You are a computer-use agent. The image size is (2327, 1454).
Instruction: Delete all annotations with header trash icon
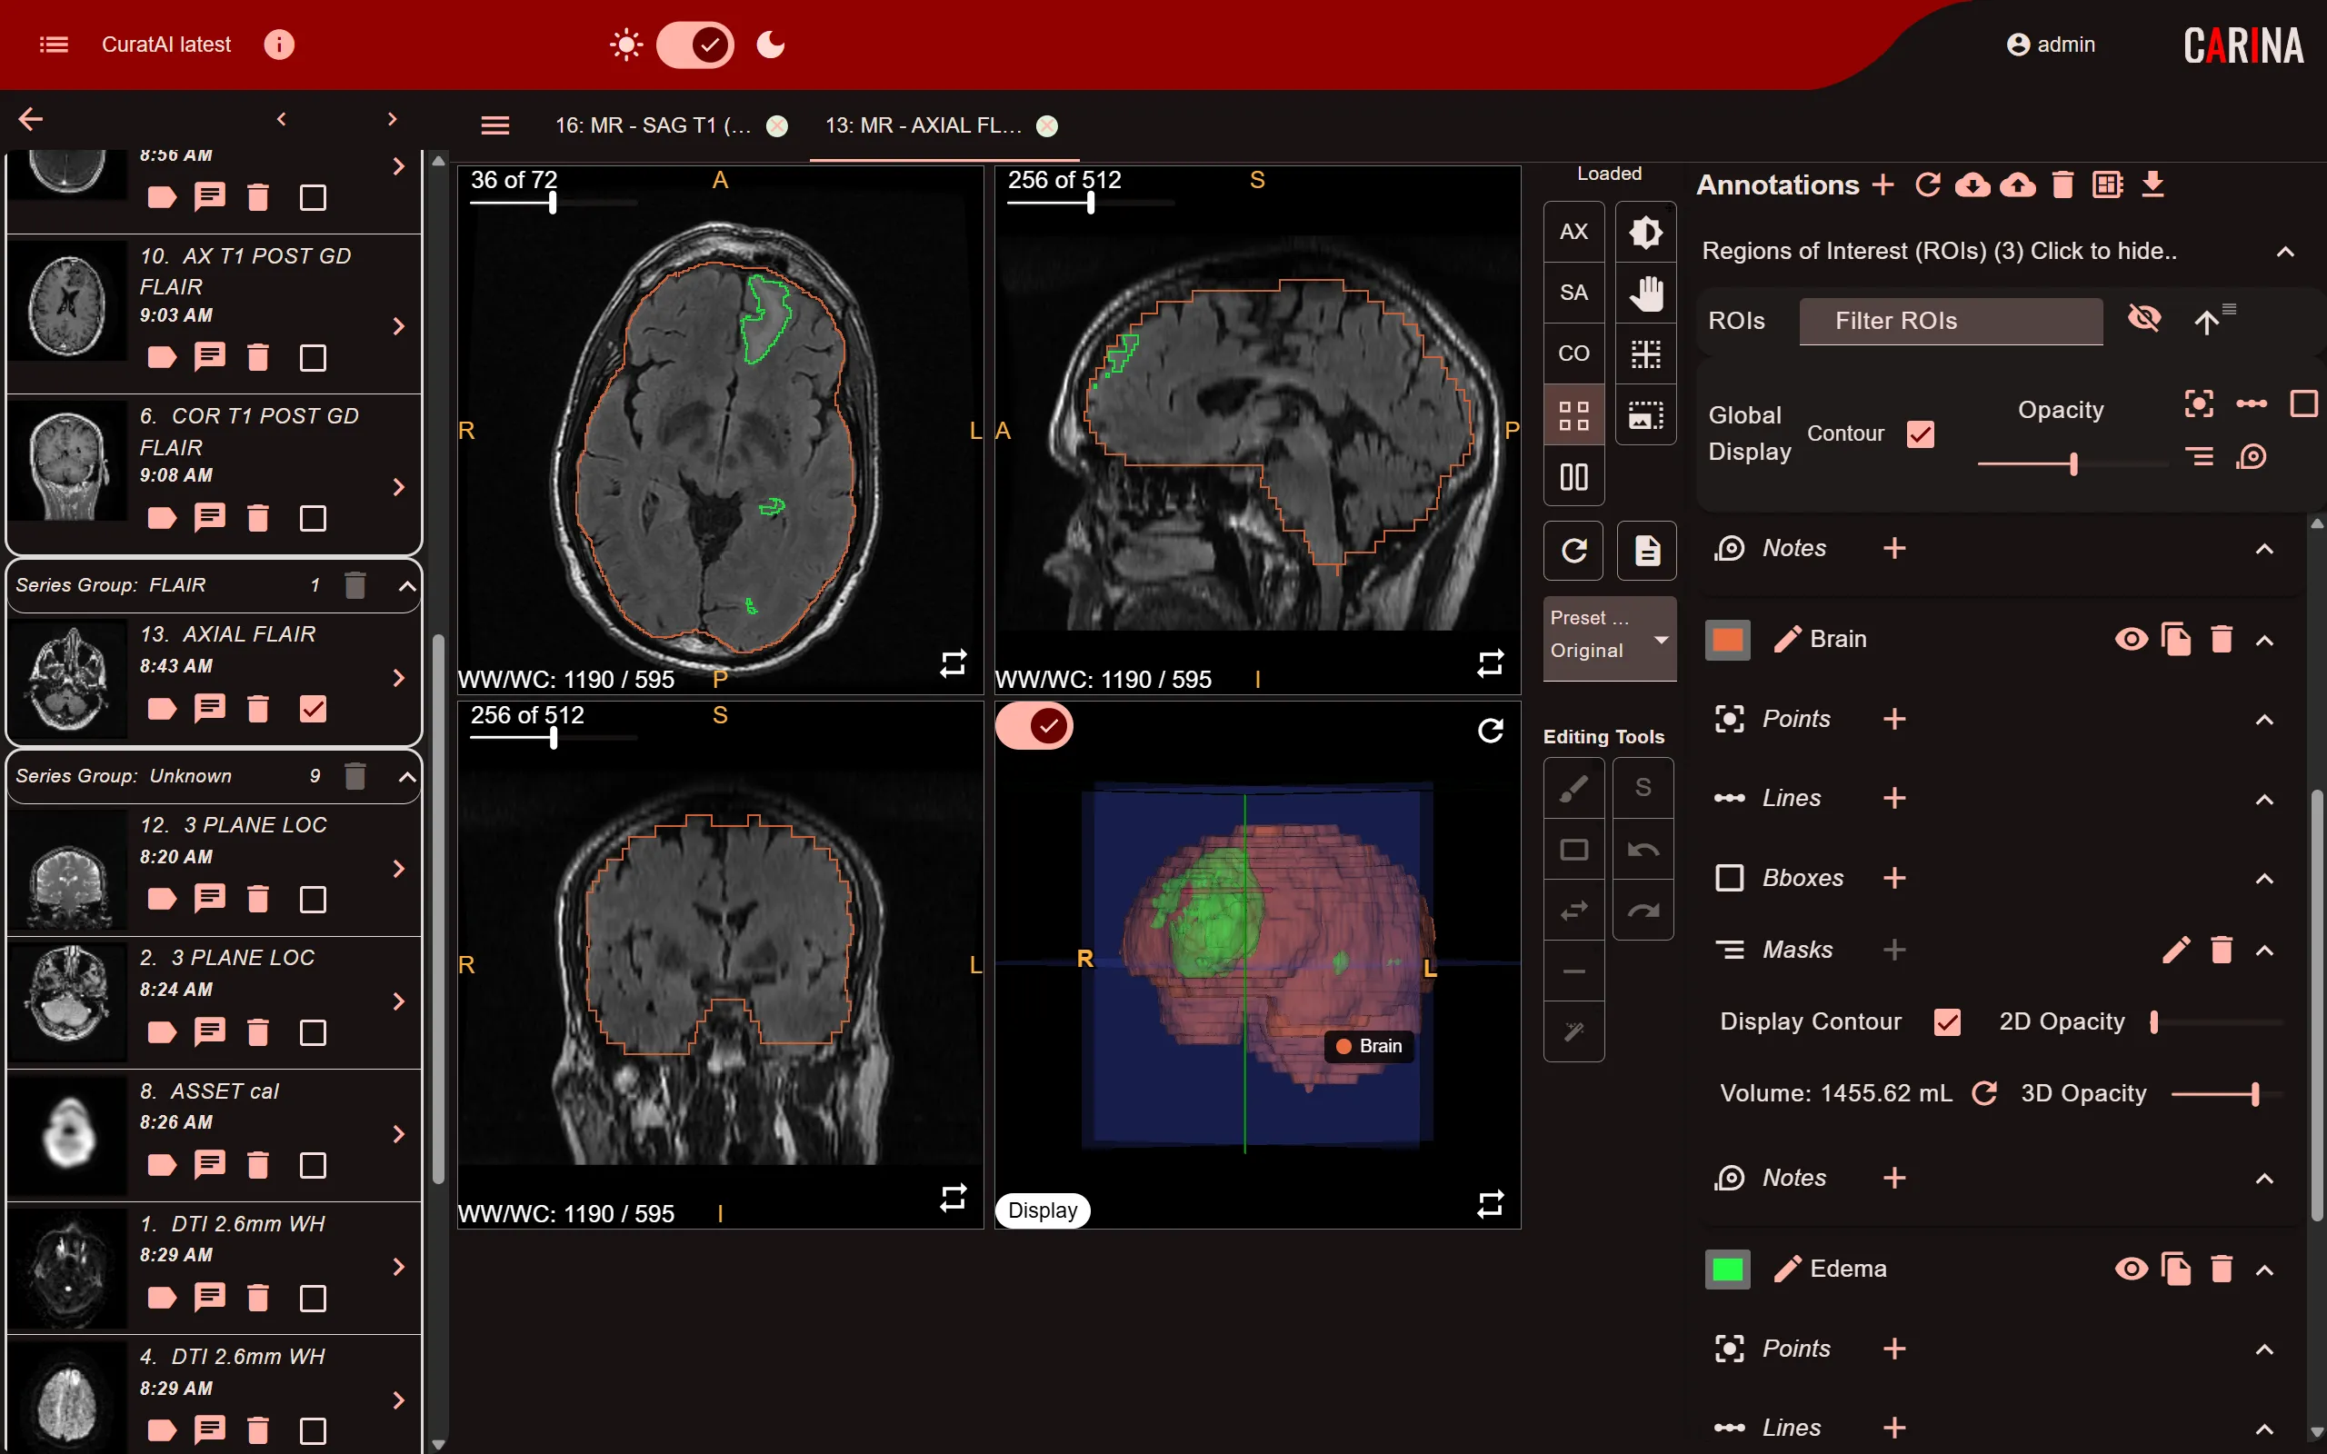point(2062,184)
